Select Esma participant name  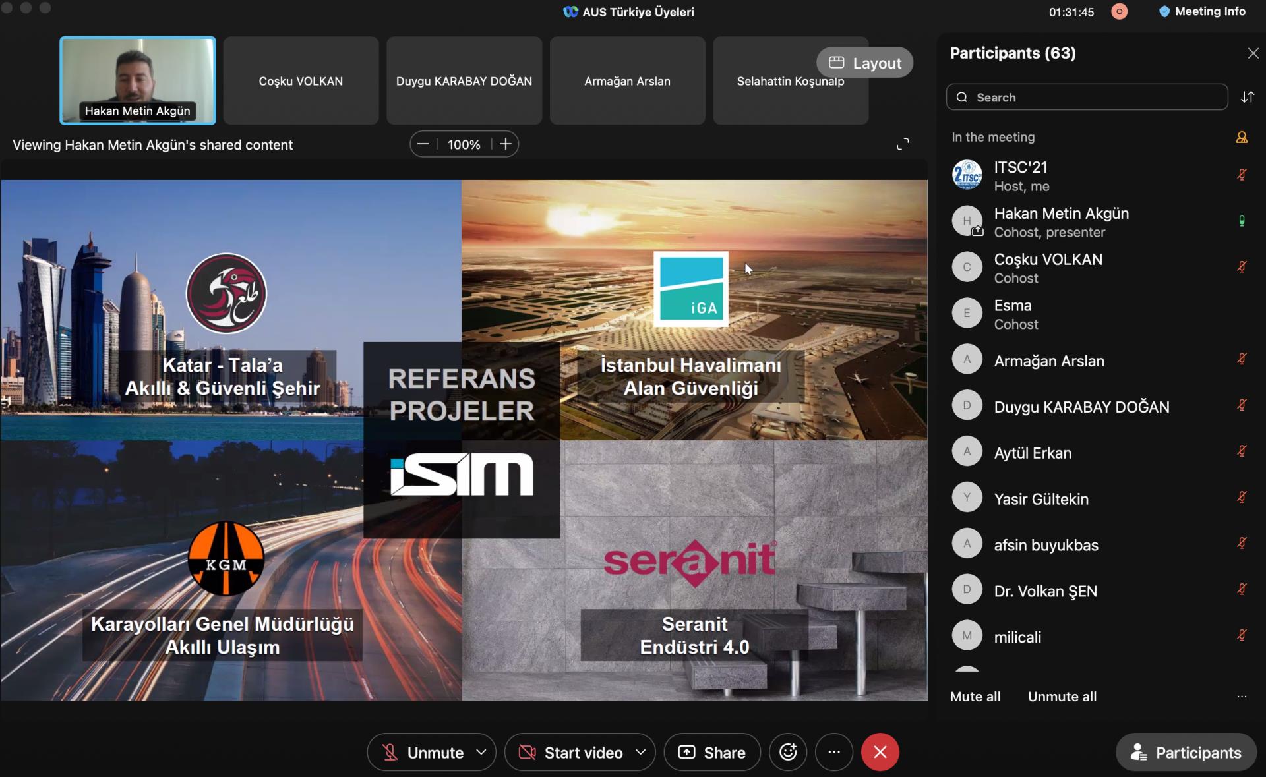(x=1012, y=305)
